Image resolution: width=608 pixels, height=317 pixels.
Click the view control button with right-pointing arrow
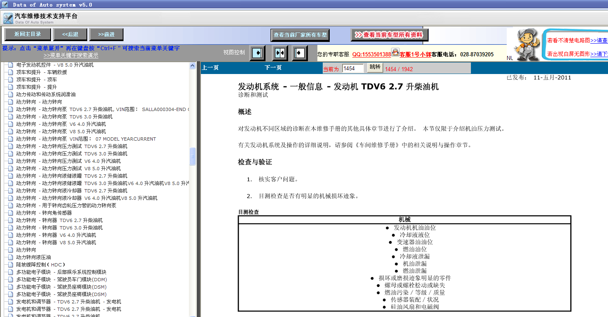[x=257, y=53]
